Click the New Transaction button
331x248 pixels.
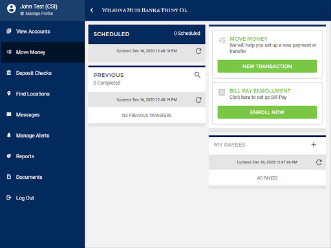(x=267, y=67)
